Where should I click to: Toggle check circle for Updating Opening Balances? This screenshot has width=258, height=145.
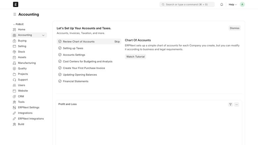pyautogui.click(x=60, y=75)
